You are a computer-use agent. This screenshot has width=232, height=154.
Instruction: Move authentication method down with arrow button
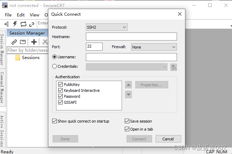(128, 95)
